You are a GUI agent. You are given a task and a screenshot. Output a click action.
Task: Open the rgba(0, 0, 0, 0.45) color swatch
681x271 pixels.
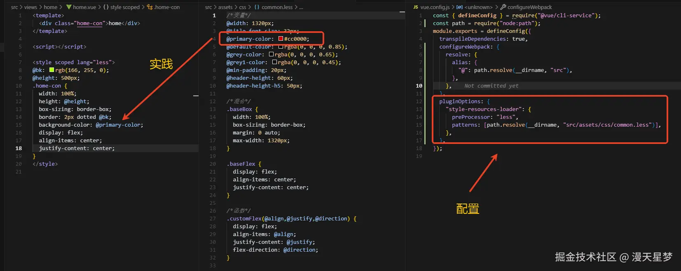274,62
